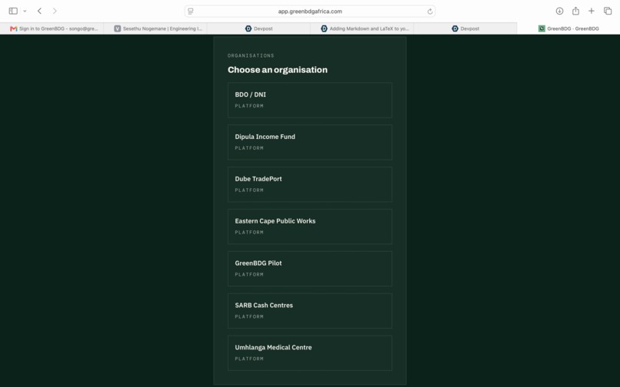
Task: Go back using the back arrow
Action: 39,11
